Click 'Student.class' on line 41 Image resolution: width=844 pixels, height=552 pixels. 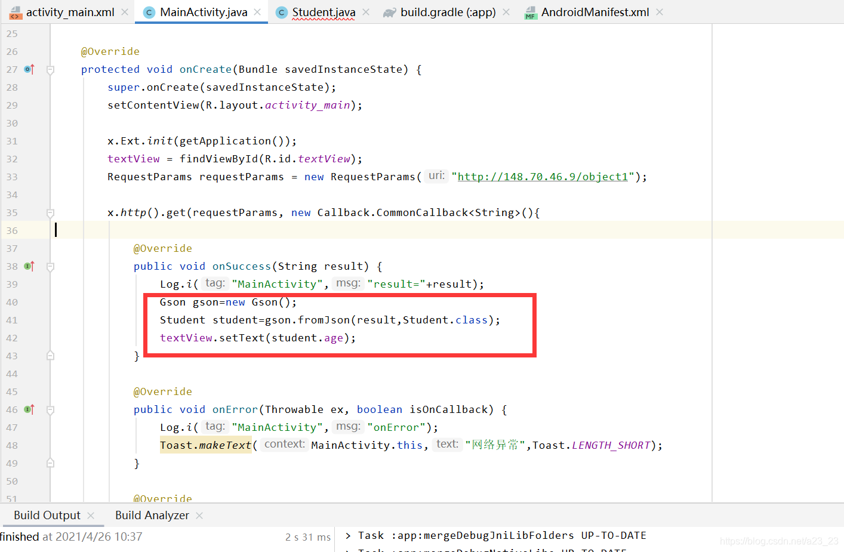coord(445,320)
